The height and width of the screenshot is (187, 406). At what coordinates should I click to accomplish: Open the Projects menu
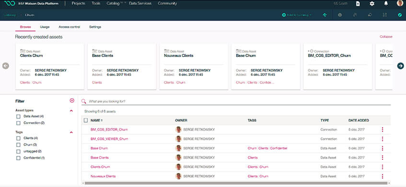(x=79, y=4)
